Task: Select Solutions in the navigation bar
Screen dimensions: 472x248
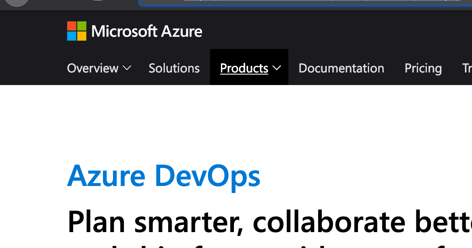Action: click(174, 68)
